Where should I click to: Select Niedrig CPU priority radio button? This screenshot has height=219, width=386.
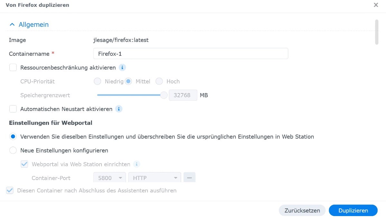(x=97, y=81)
